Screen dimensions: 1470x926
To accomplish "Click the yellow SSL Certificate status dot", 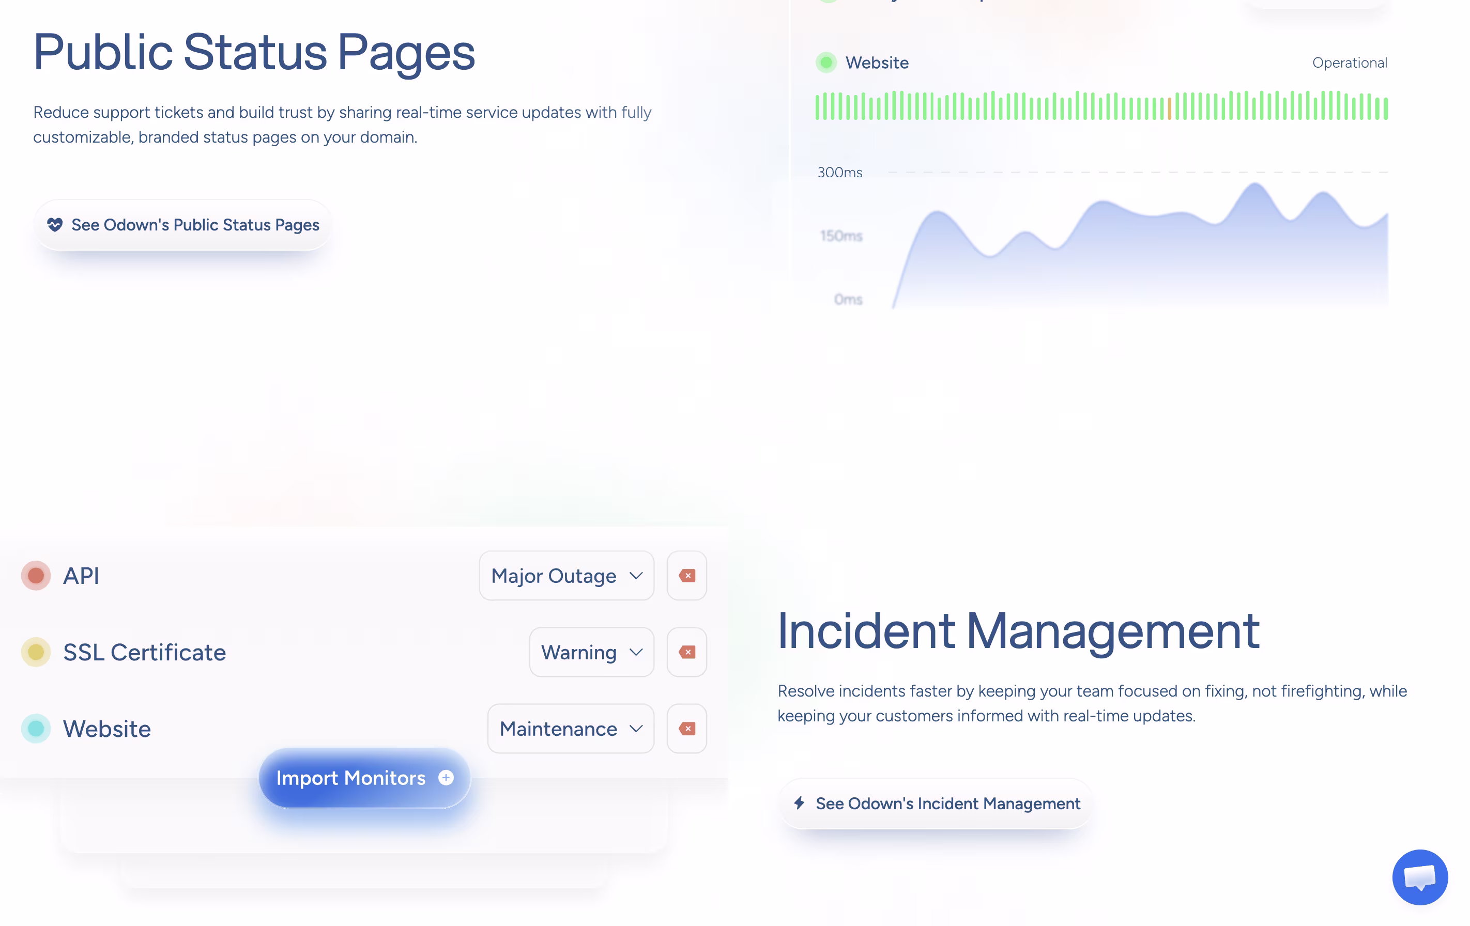I will pyautogui.click(x=36, y=652).
